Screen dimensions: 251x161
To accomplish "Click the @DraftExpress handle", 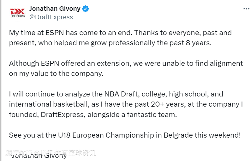I will pyautogui.click(x=51, y=17).
